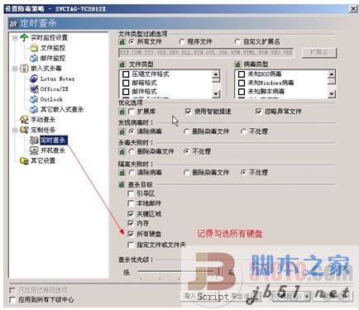Select the 文件监控 tree entry

[53, 48]
